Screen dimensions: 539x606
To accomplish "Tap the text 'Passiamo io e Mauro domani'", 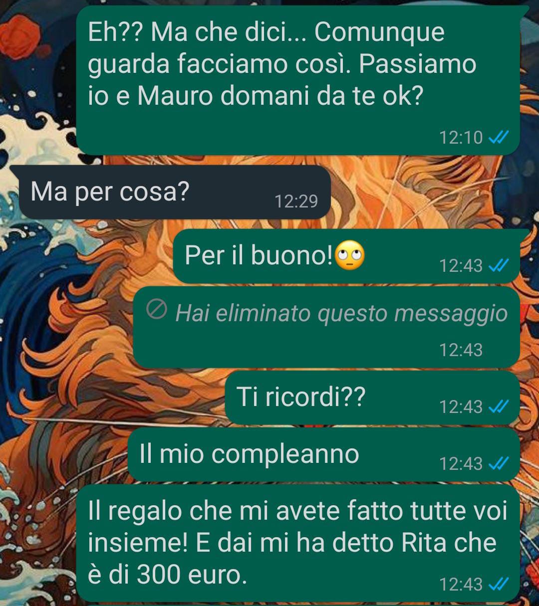I will point(282,80).
